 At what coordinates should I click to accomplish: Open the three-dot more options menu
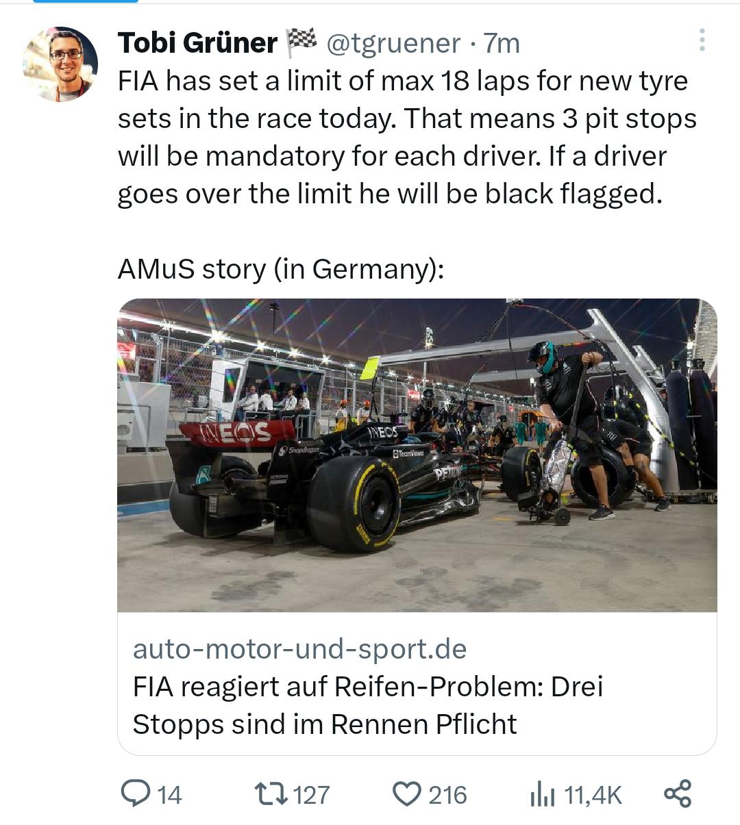pyautogui.click(x=702, y=40)
